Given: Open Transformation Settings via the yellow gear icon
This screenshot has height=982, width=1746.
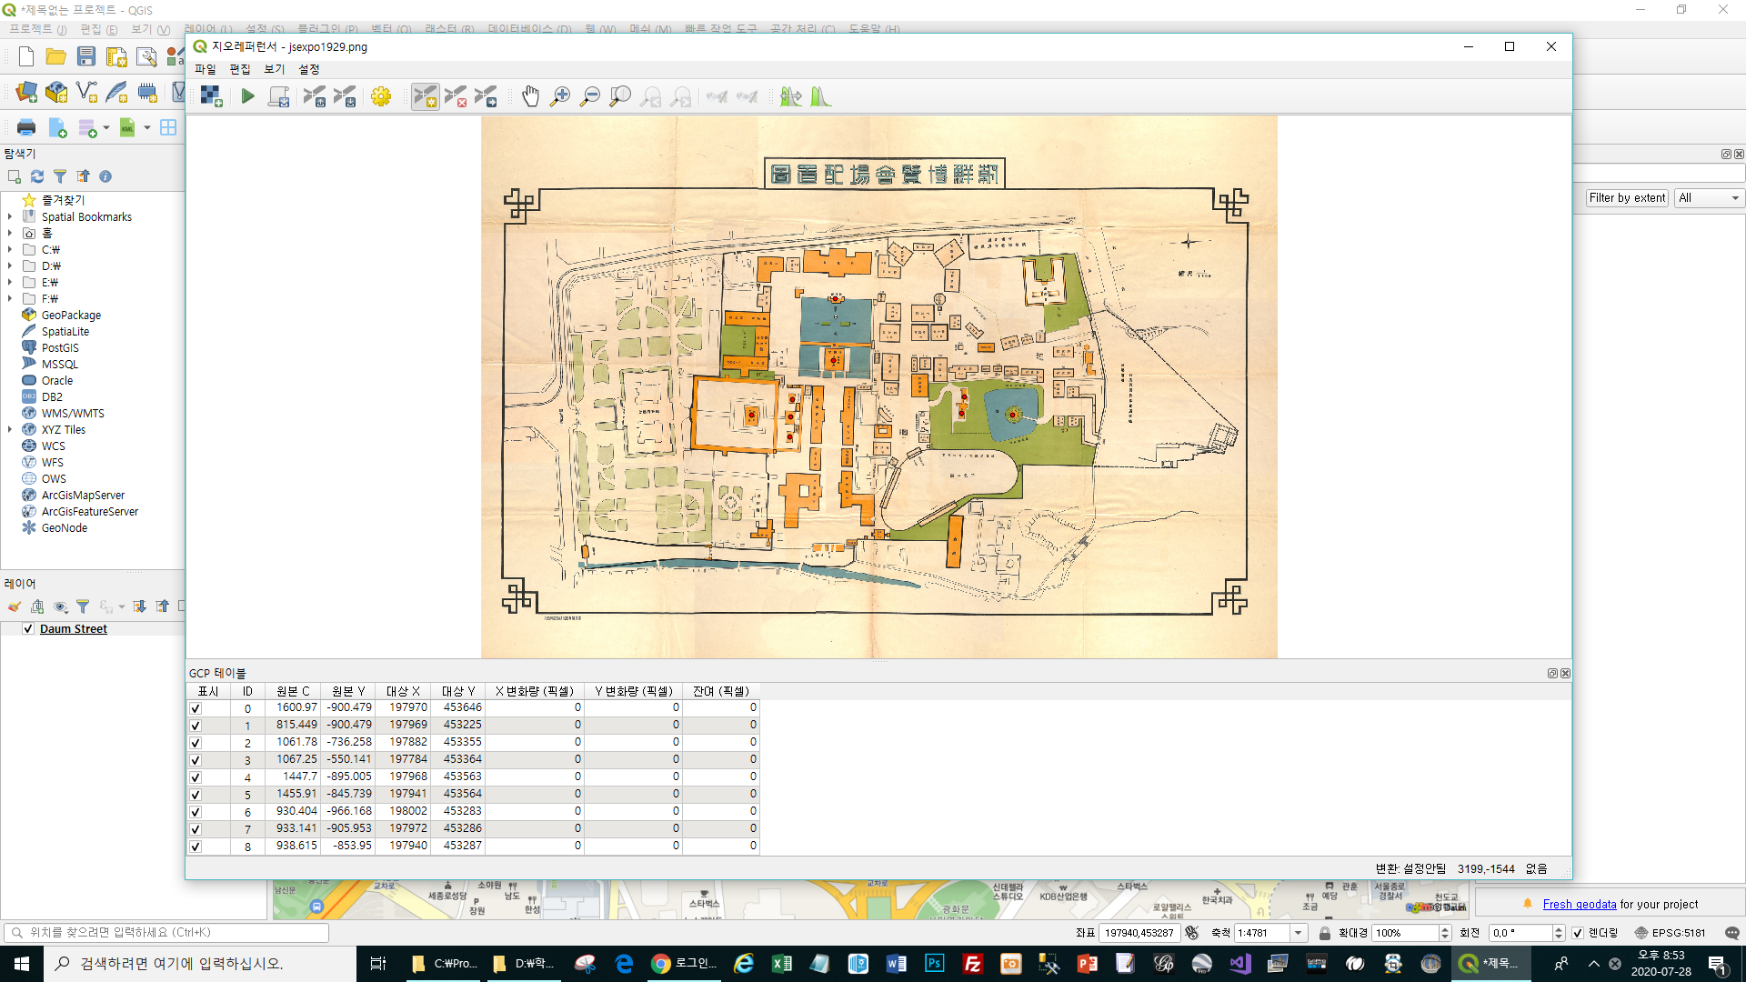Looking at the screenshot, I should click(x=380, y=96).
